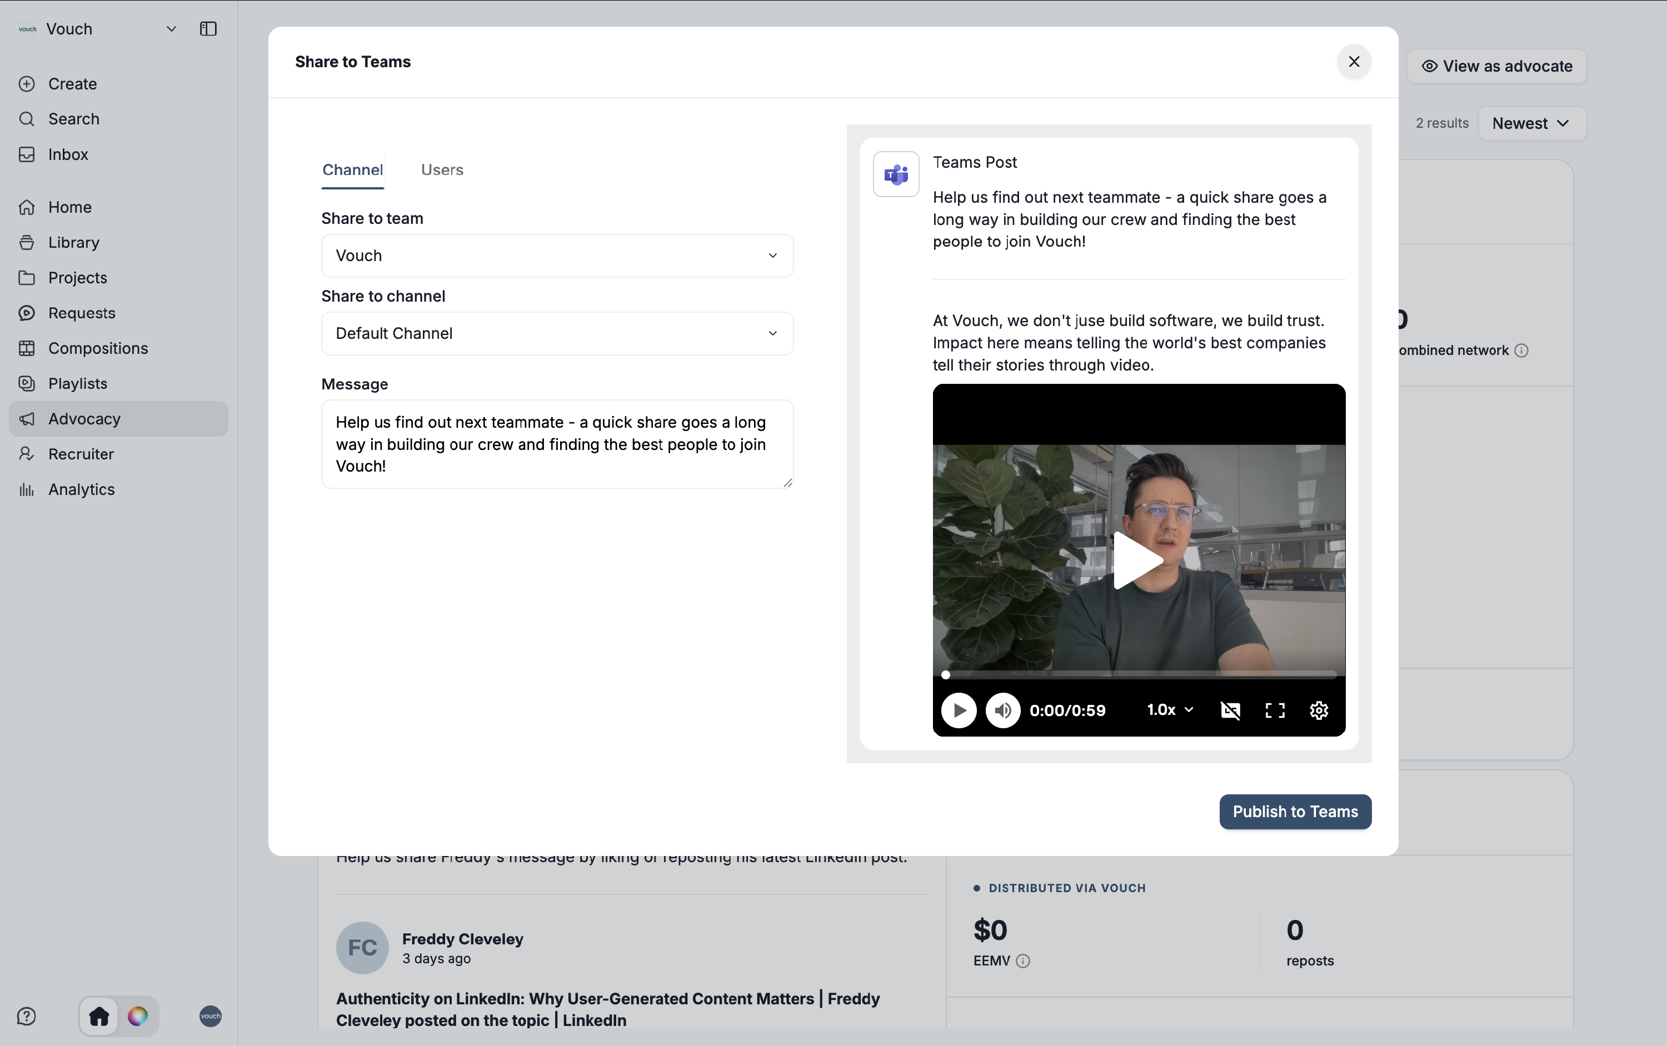Open the Projects section
1667x1046 pixels.
(118, 277)
